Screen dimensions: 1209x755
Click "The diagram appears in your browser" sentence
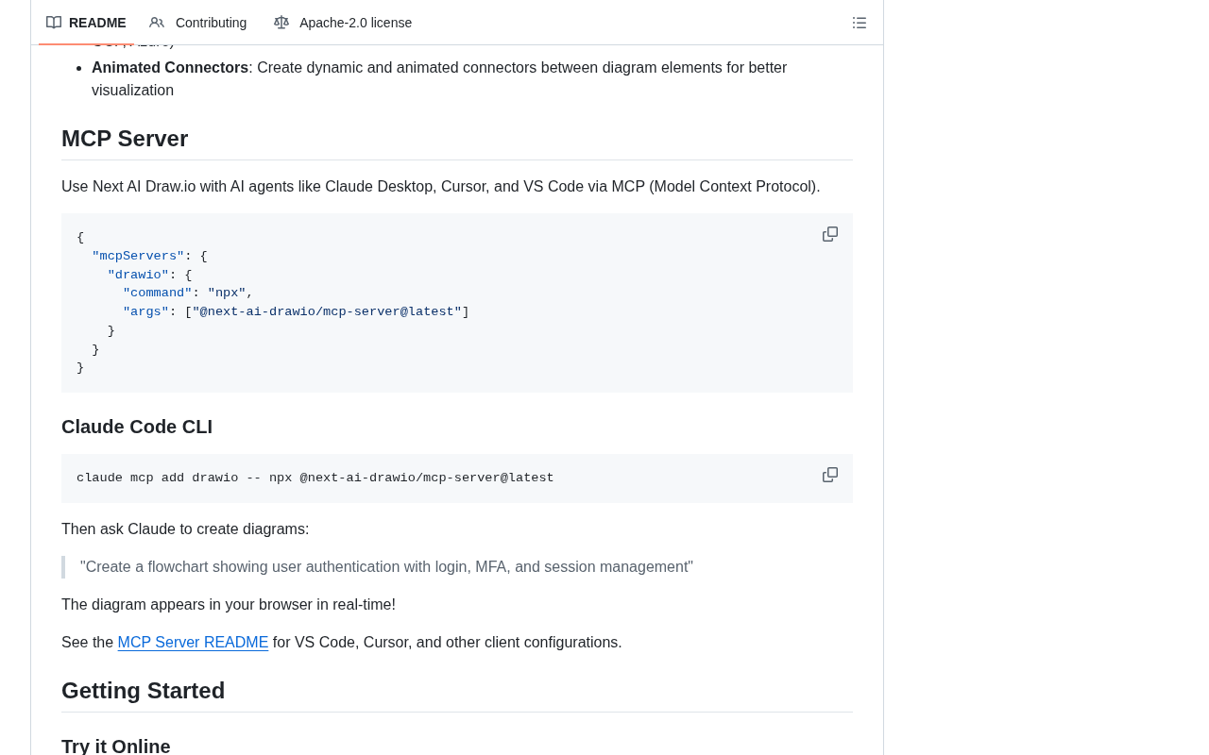229,605
